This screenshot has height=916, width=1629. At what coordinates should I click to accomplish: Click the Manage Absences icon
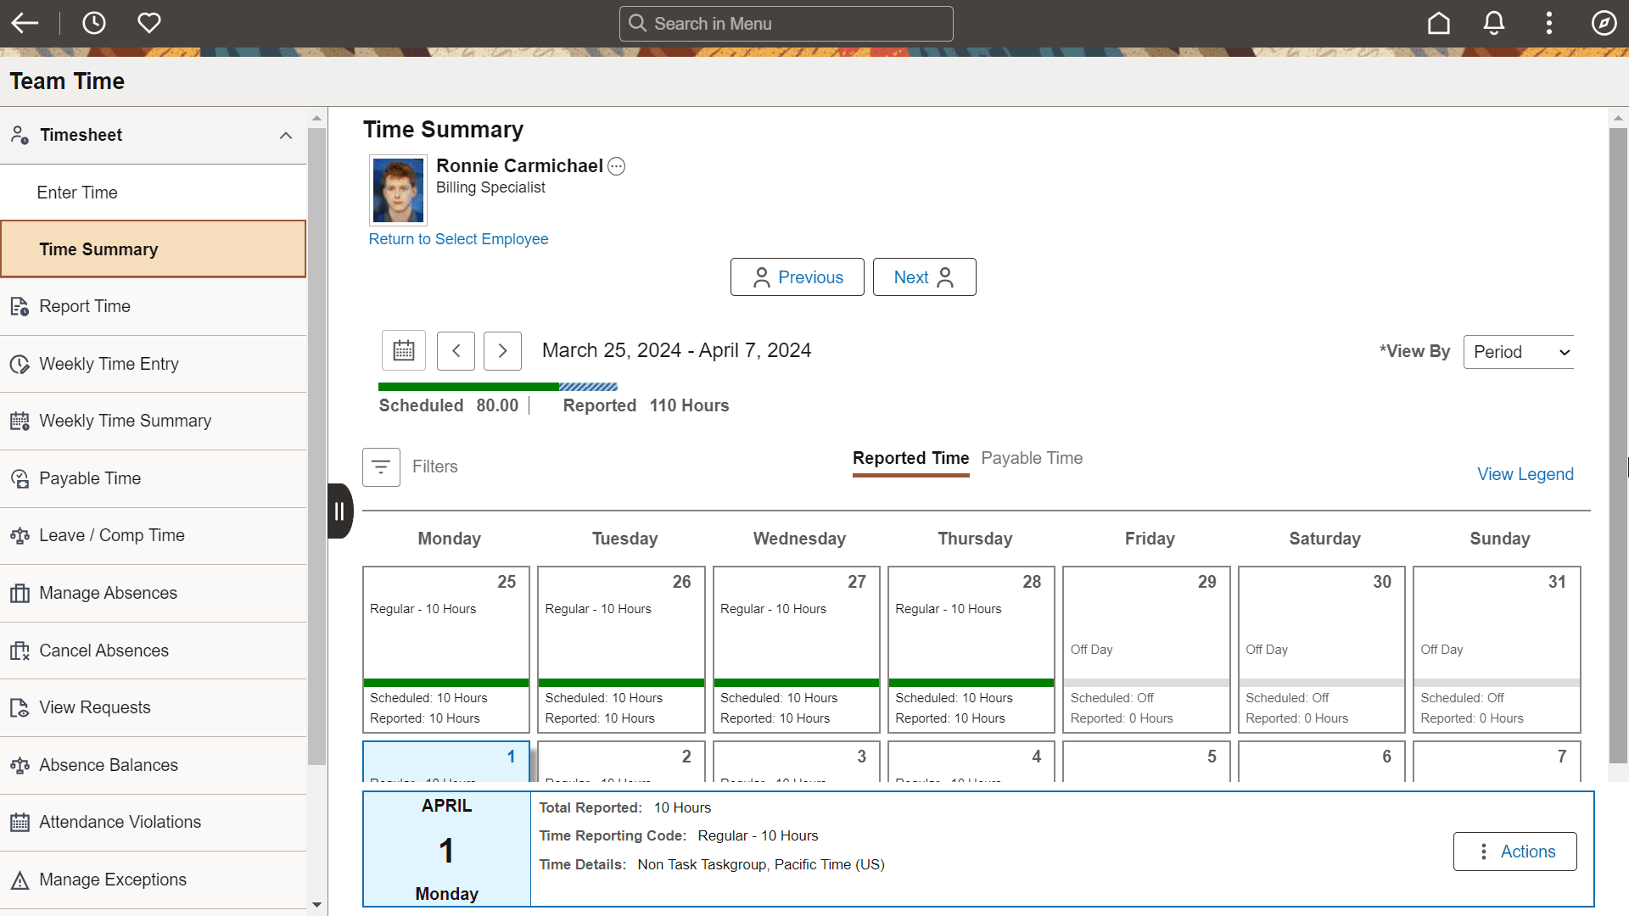pos(20,593)
